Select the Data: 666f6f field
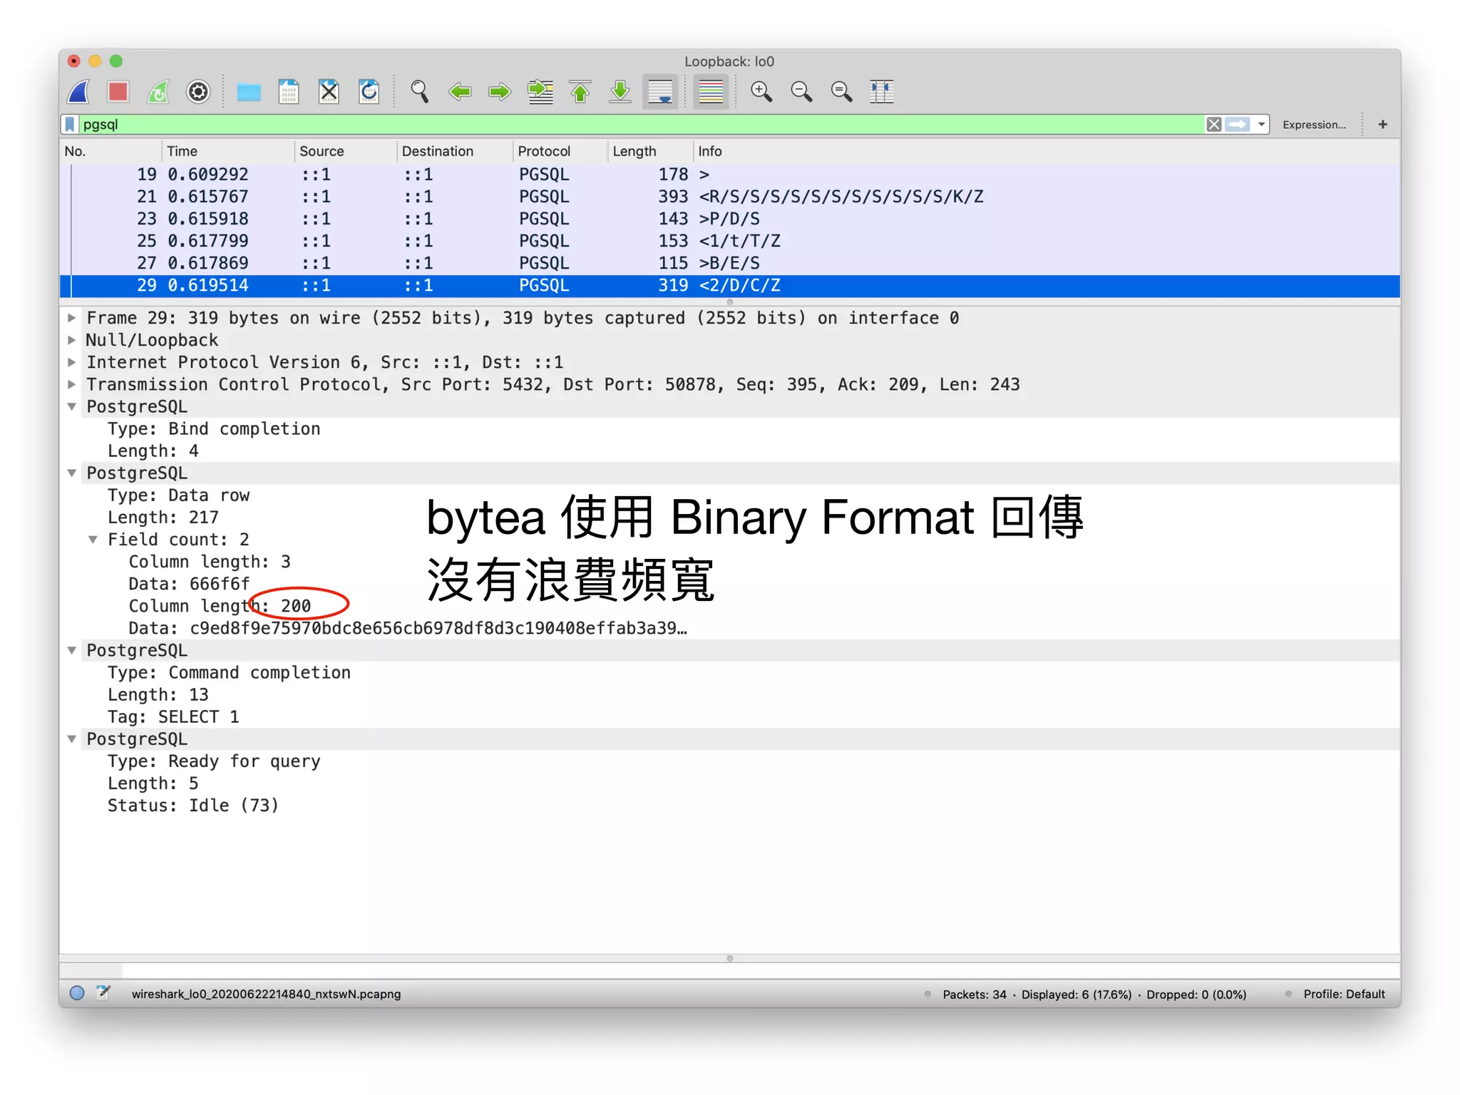Image resolution: width=1460 pixels, height=1095 pixels. (x=189, y=584)
